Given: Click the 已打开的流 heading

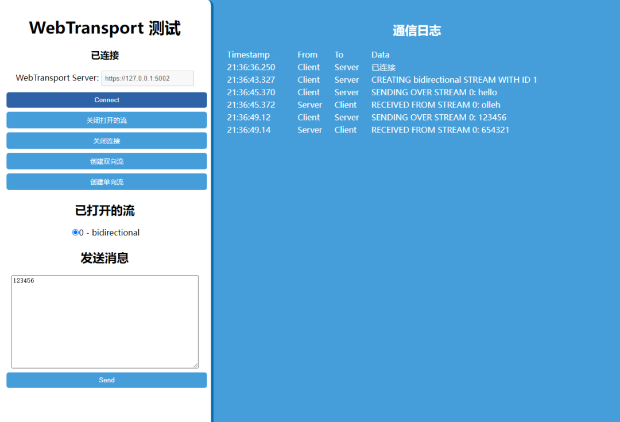Looking at the screenshot, I should [106, 211].
